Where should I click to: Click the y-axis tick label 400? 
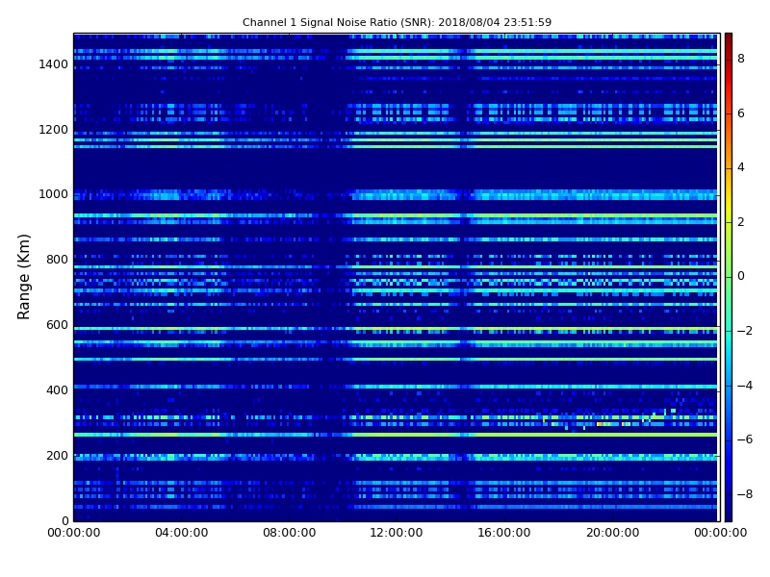[57, 390]
